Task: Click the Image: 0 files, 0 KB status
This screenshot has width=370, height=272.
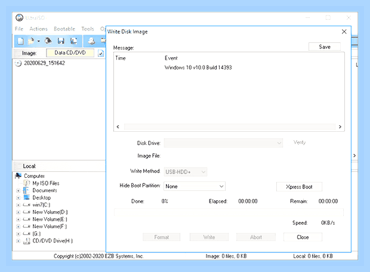Action: pyautogui.click(x=226, y=256)
